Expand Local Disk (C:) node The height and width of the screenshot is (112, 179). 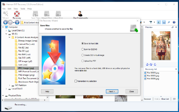click(x=6, y=30)
